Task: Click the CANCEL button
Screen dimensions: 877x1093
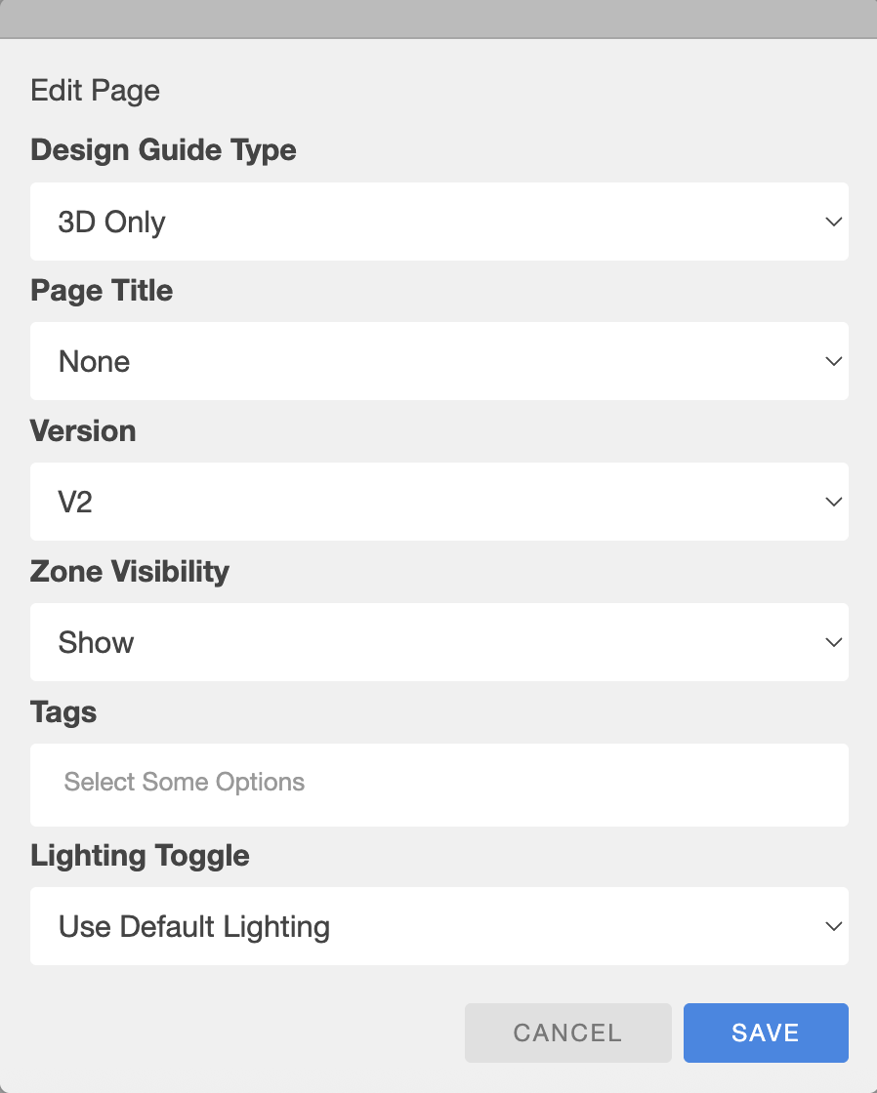Action: point(568,1033)
